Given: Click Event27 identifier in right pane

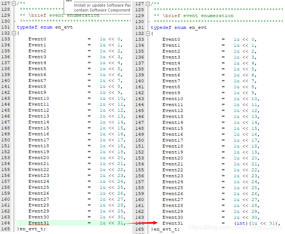Looking at the screenshot, I should pos(173,200).
